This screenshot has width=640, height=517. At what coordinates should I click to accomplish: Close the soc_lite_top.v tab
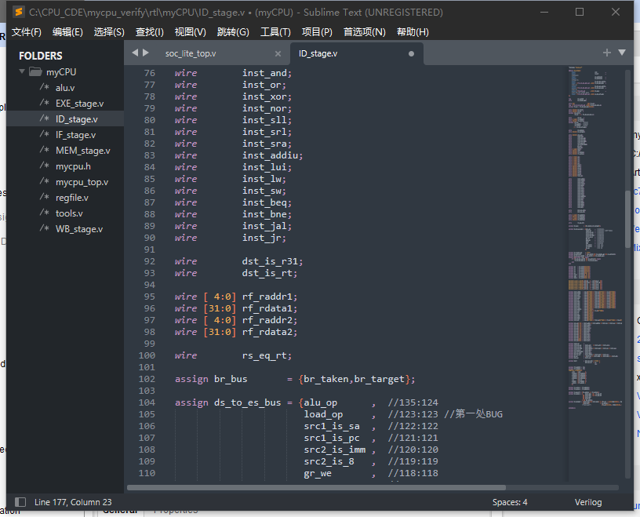point(278,53)
